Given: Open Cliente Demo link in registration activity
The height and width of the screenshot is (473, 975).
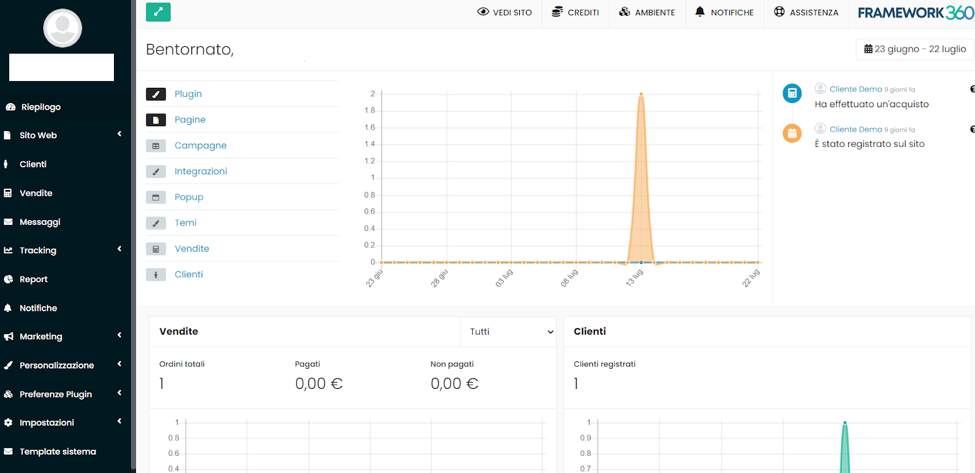Looking at the screenshot, I should [x=856, y=129].
